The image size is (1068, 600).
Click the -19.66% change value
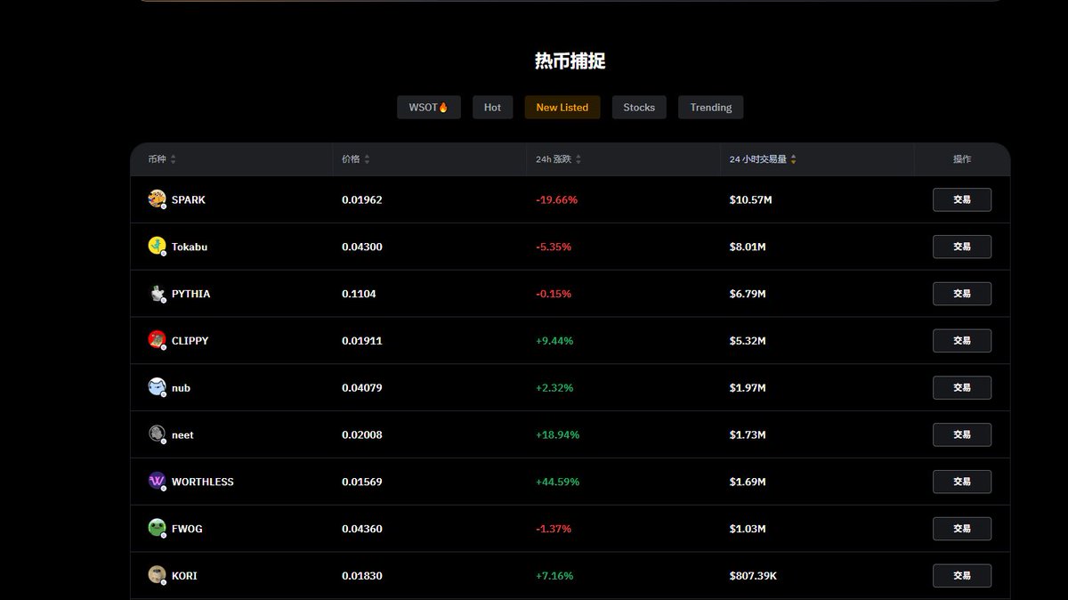pos(557,200)
